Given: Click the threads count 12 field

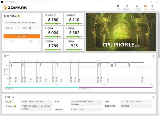Looking at the screenshot, I should (x=30, y=28).
